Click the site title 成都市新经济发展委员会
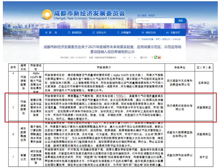 89,13
